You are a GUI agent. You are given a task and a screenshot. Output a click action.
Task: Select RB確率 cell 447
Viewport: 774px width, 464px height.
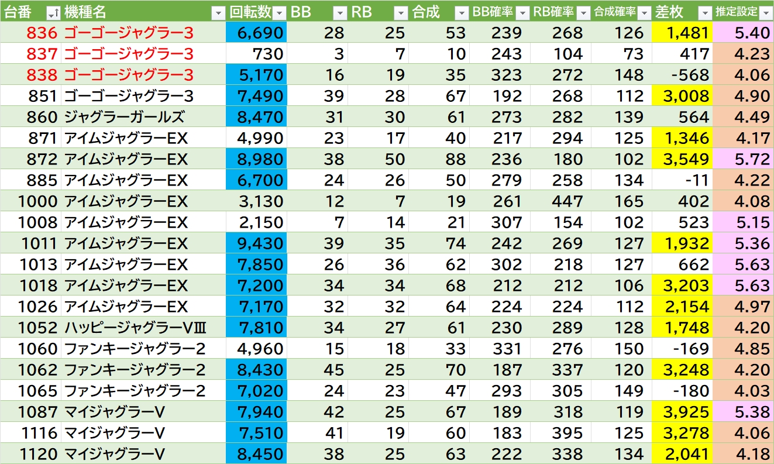560,201
